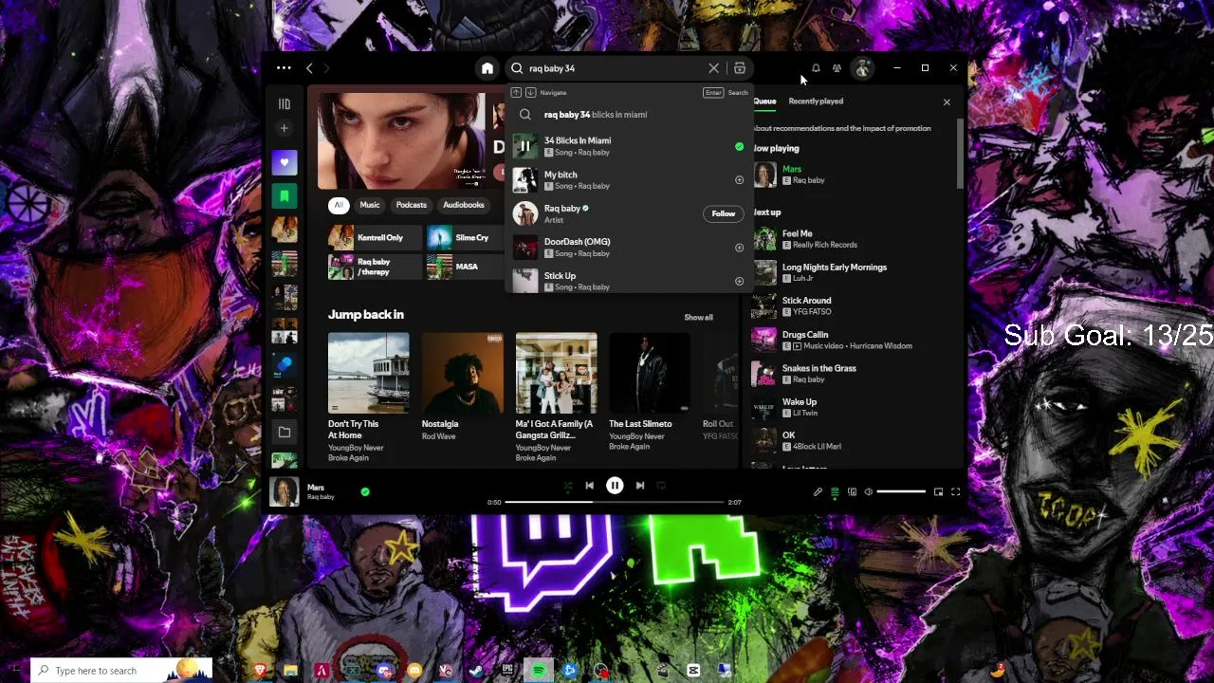Open Liked Songs in the sidebar

[x=285, y=162]
